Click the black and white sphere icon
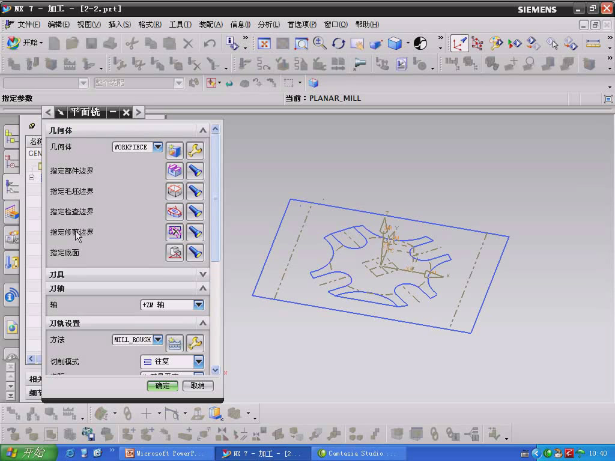 coord(420,43)
